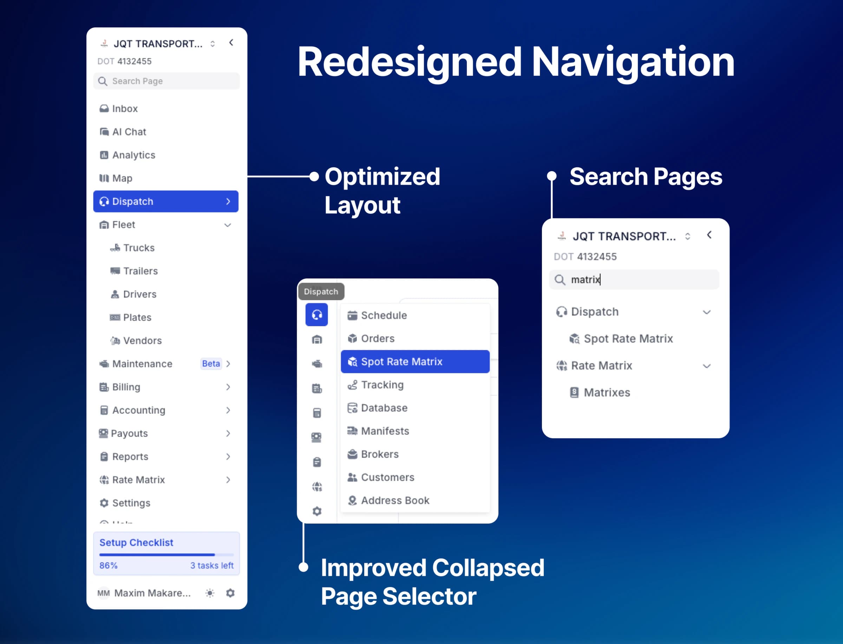
Task: Expand the Billing chevron
Action: (x=228, y=387)
